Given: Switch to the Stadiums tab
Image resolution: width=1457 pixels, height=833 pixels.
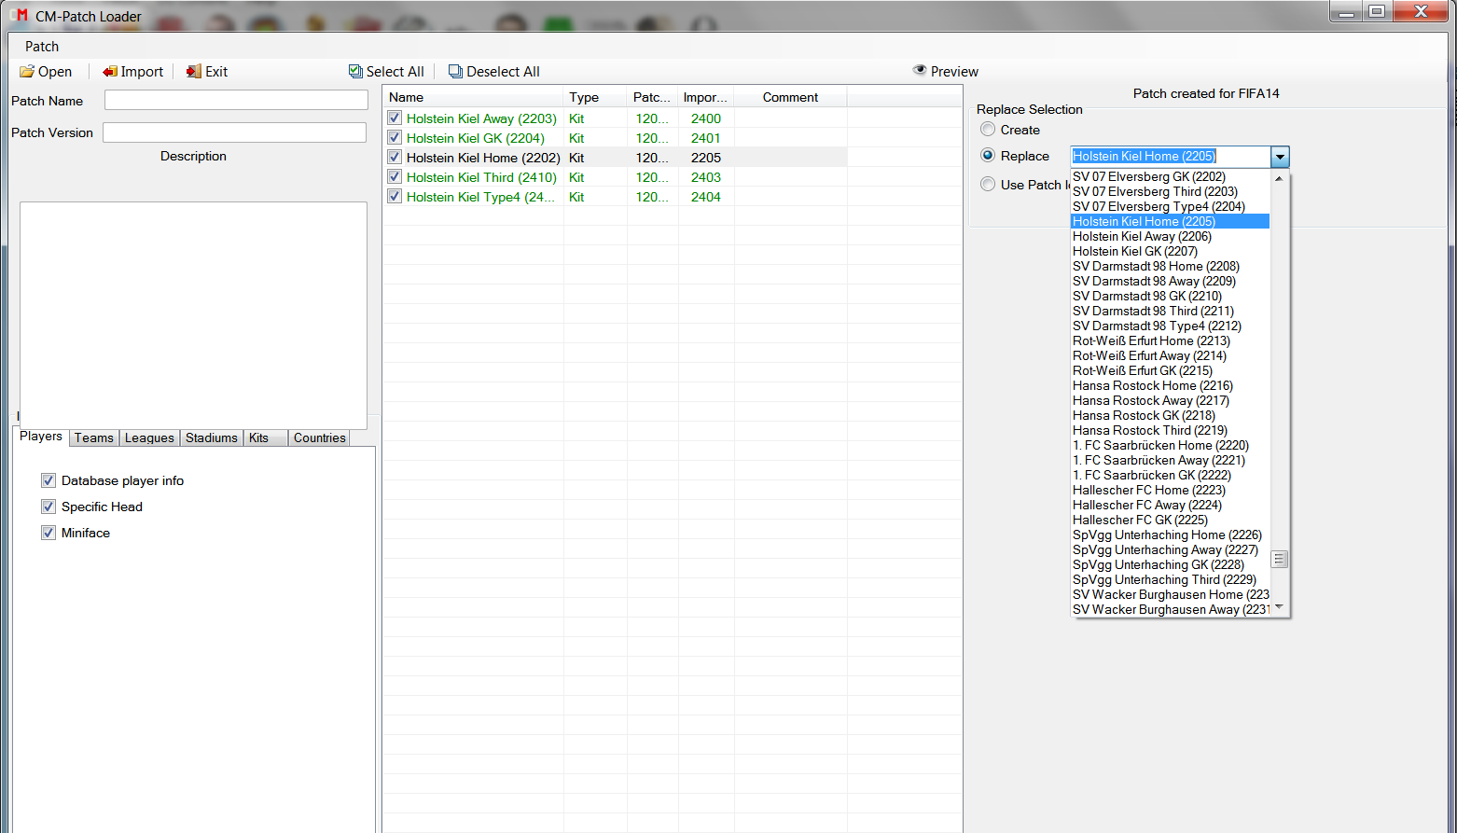Looking at the screenshot, I should 211,437.
